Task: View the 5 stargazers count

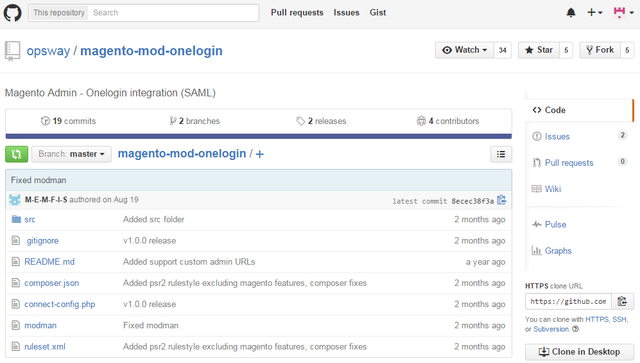Action: [566, 50]
